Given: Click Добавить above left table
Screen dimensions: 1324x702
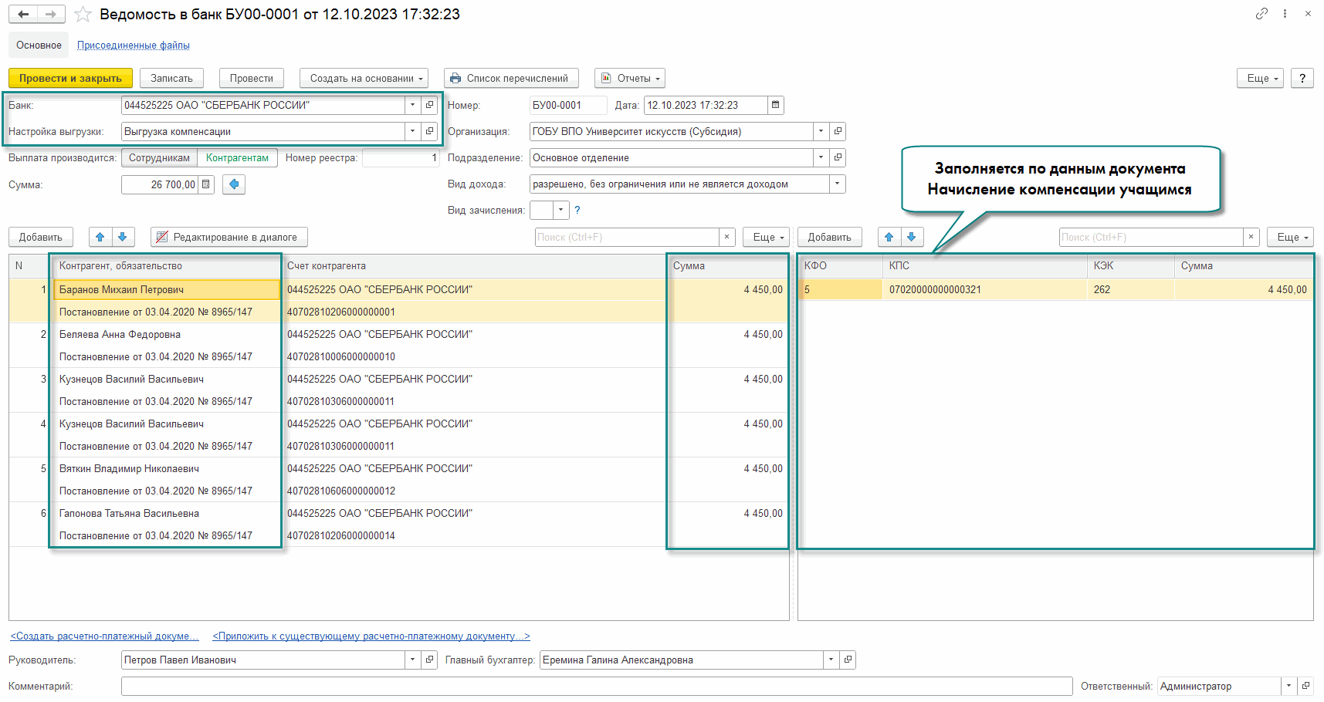Looking at the screenshot, I should point(41,237).
